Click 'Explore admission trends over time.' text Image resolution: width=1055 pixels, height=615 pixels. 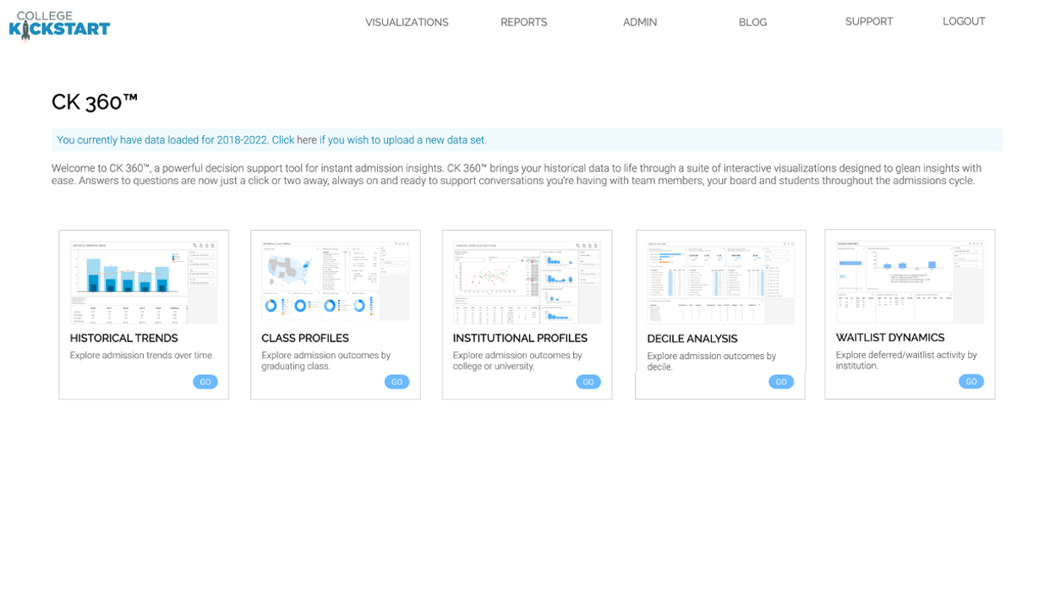pos(142,356)
